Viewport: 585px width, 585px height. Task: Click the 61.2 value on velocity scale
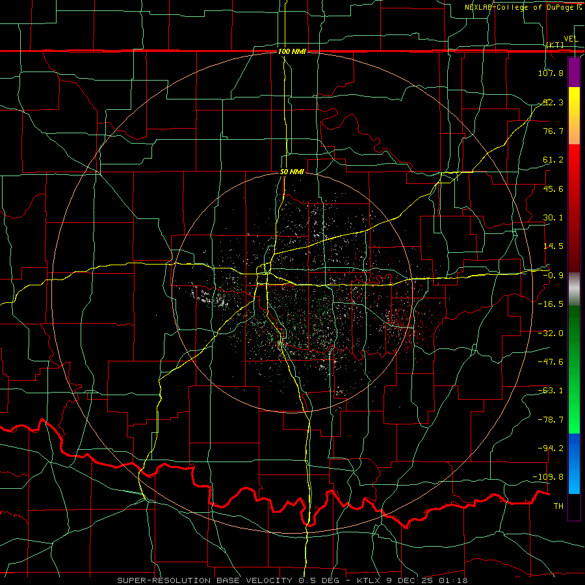coord(553,160)
